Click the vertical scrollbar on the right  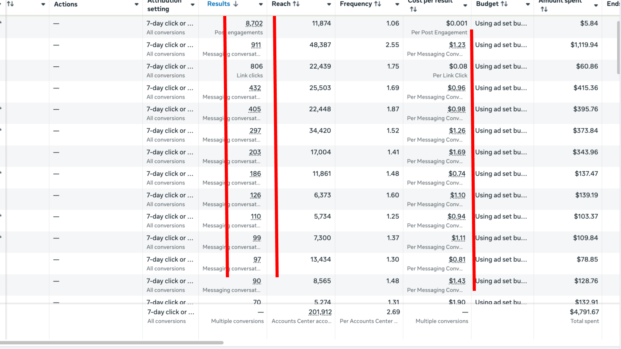pyautogui.click(x=618, y=47)
